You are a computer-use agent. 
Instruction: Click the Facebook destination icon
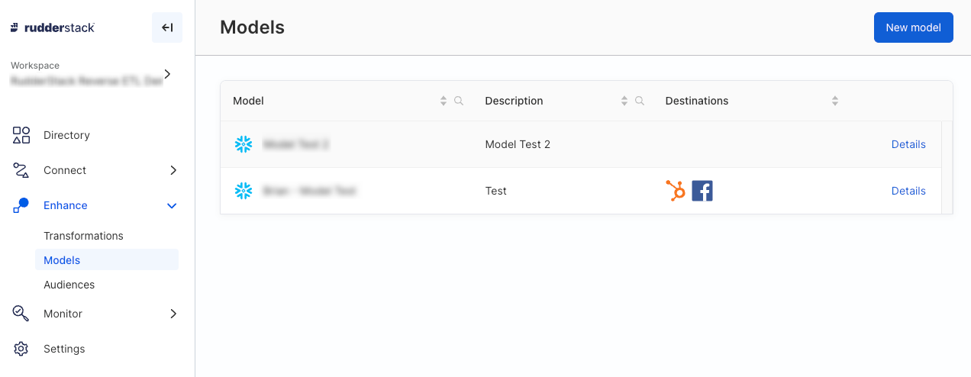702,191
